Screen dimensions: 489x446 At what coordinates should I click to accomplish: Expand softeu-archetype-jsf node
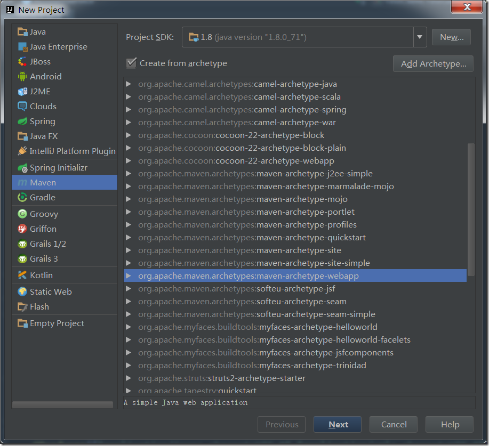[x=128, y=288]
